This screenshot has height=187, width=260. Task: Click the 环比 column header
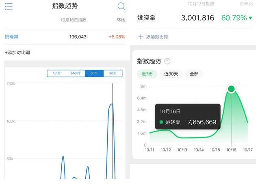click(x=121, y=20)
